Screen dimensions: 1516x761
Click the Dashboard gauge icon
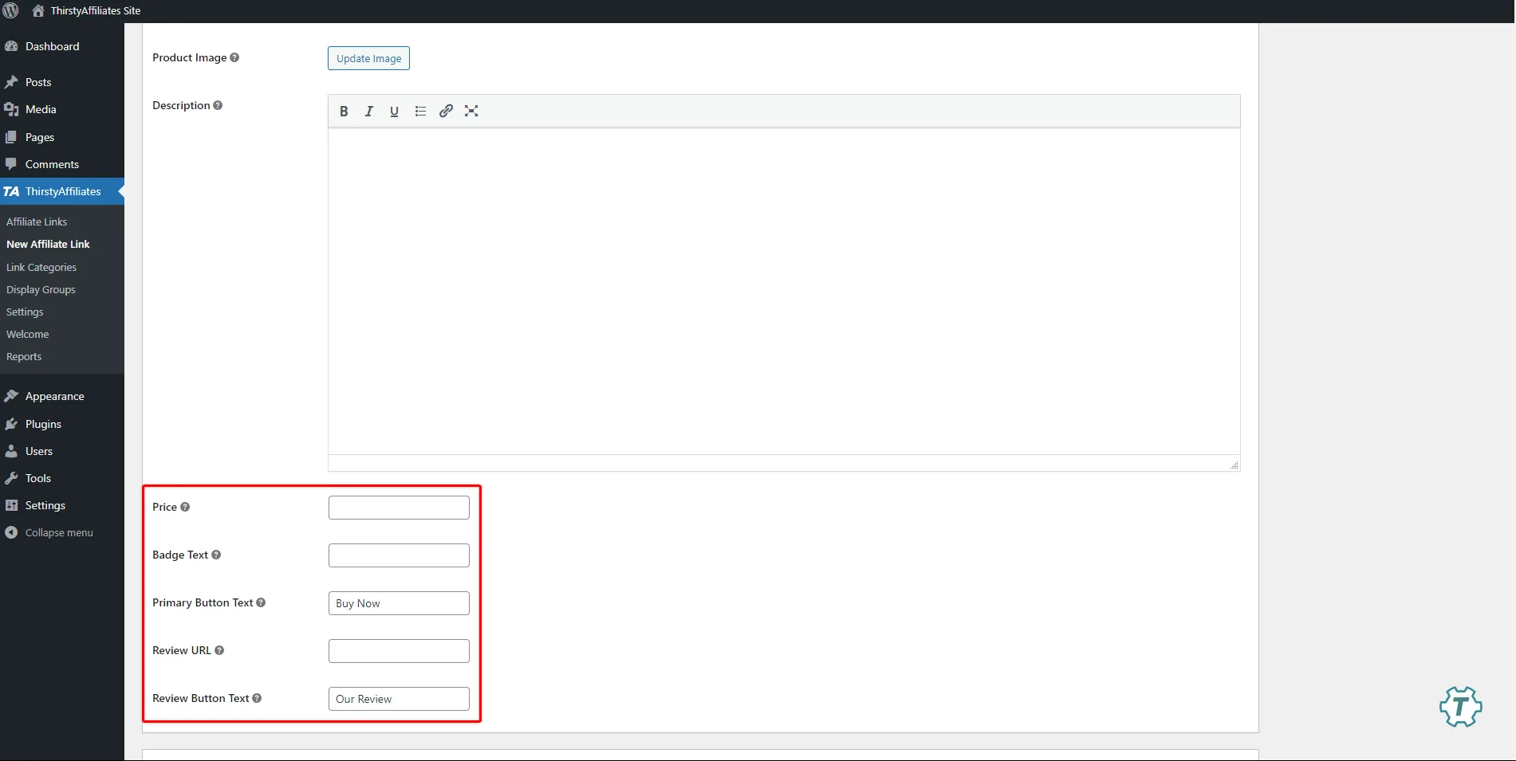pos(11,46)
